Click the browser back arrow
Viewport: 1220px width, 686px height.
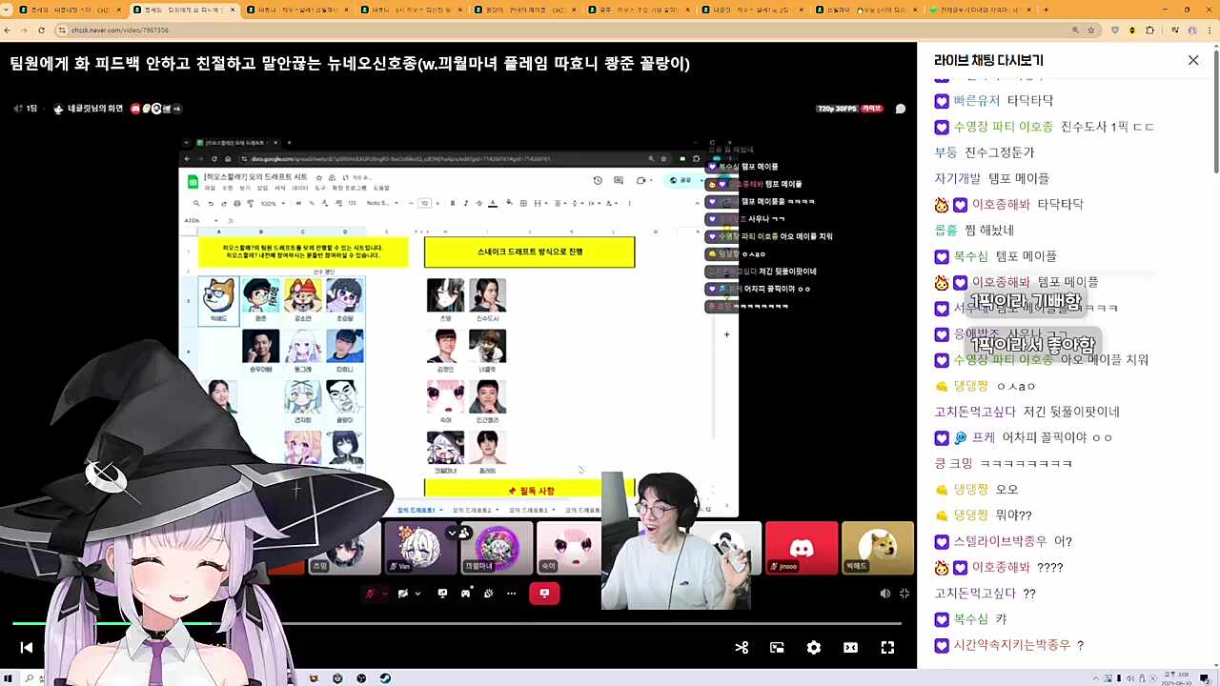[9, 30]
